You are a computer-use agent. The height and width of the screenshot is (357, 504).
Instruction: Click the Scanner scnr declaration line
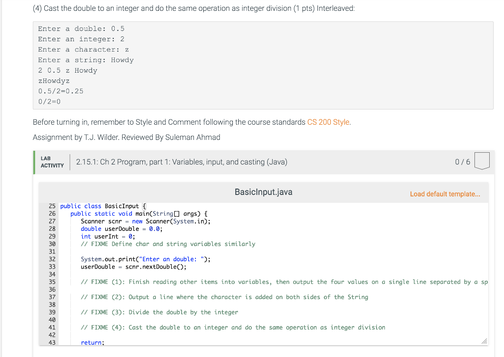(146, 221)
